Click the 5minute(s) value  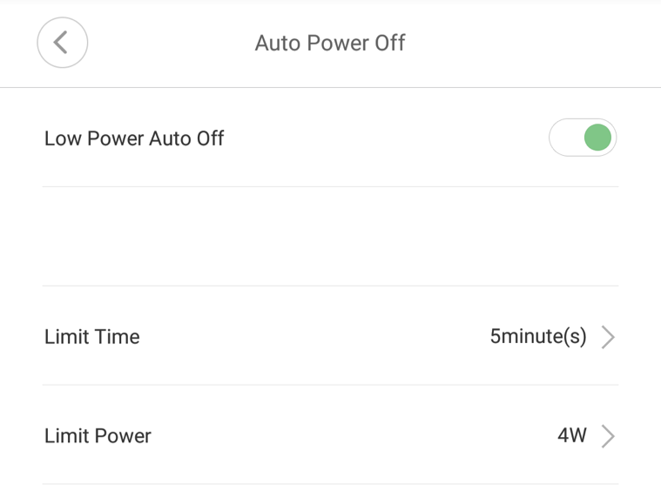click(x=537, y=337)
